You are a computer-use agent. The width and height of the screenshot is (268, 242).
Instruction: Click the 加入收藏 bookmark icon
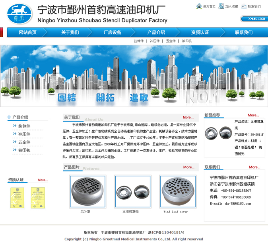point(221,6)
